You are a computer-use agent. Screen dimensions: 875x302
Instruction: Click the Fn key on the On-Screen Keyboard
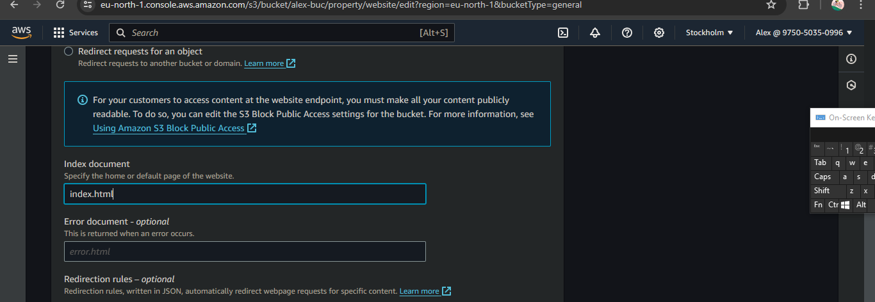point(818,205)
